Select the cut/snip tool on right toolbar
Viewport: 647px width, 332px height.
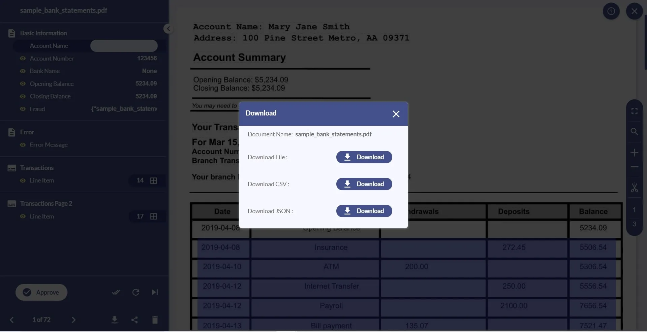coord(635,189)
